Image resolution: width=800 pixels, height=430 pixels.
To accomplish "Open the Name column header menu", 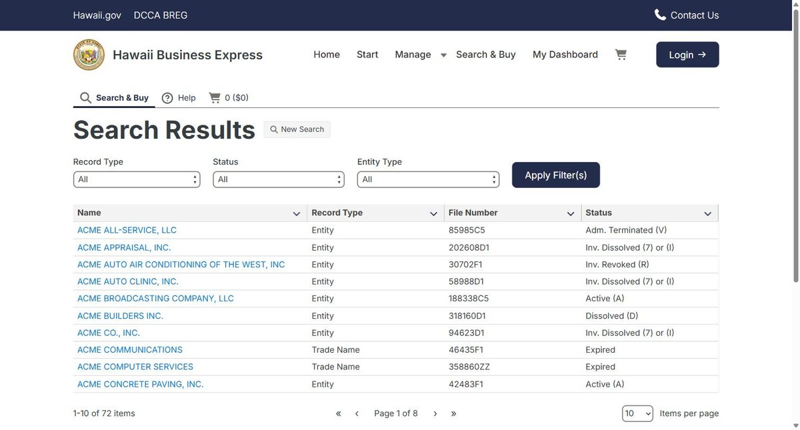I will coord(297,213).
